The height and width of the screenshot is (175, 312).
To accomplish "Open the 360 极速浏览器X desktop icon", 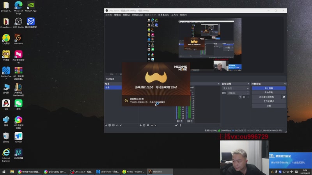I will click(x=18, y=122).
